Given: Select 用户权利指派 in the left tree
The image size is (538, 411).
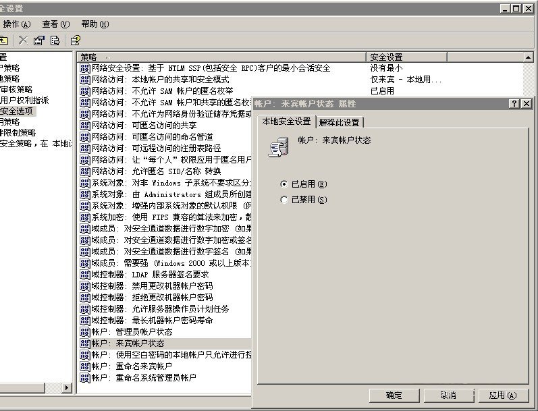Looking at the screenshot, I should [24, 100].
